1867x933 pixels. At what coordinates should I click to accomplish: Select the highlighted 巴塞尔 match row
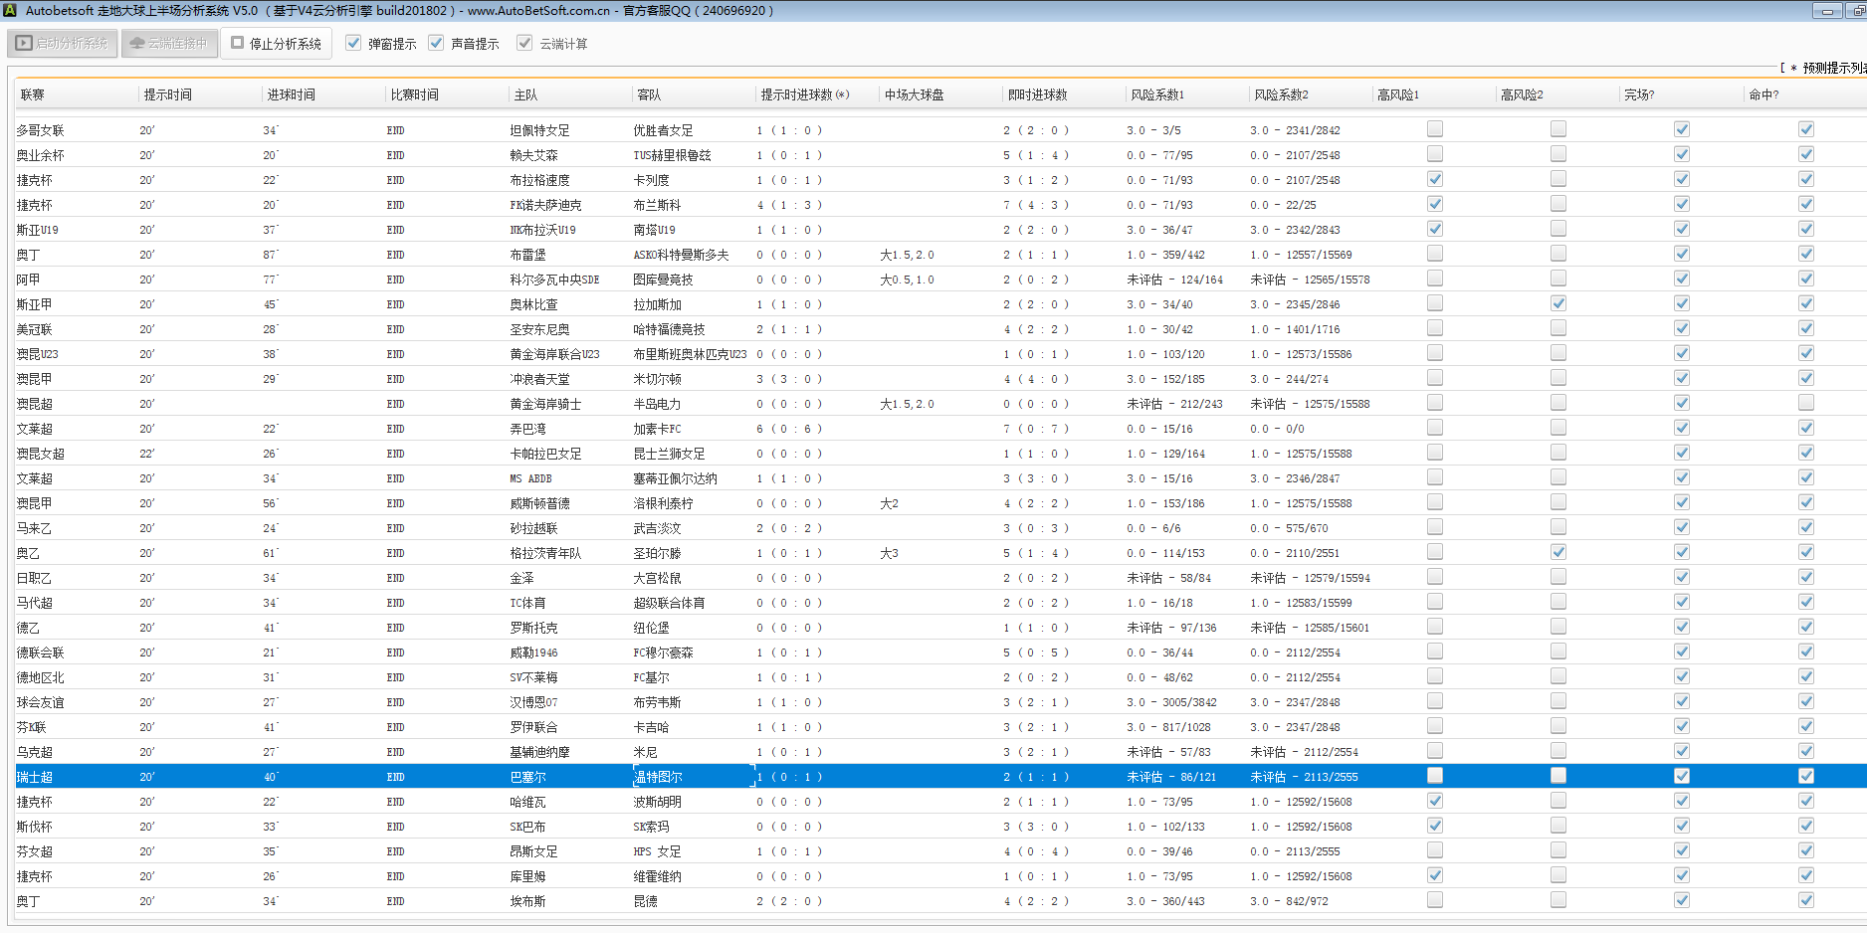[527, 777]
